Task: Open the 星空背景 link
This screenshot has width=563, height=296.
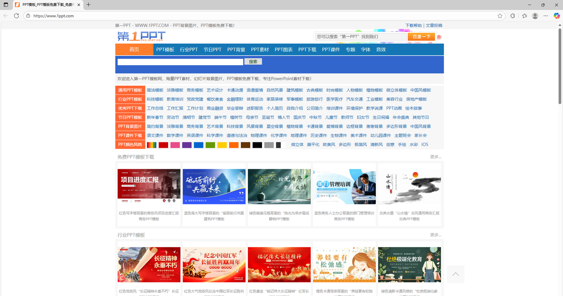Action: coord(275,126)
